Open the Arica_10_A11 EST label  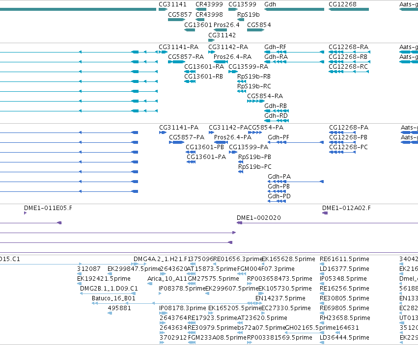pos(167,279)
